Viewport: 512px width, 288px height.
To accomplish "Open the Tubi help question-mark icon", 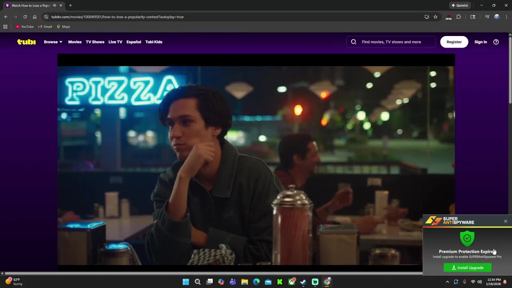I will 496,42.
